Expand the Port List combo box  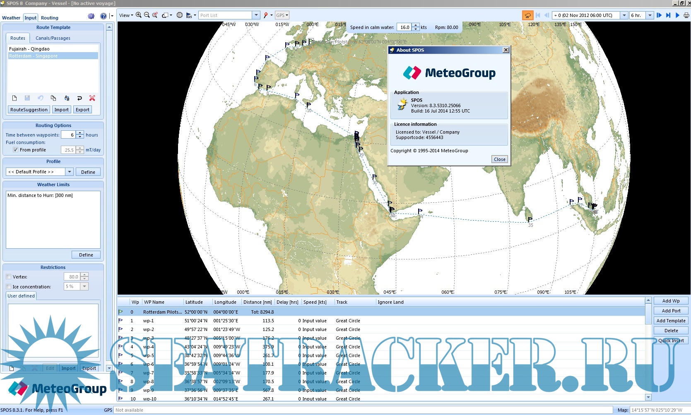click(x=256, y=15)
